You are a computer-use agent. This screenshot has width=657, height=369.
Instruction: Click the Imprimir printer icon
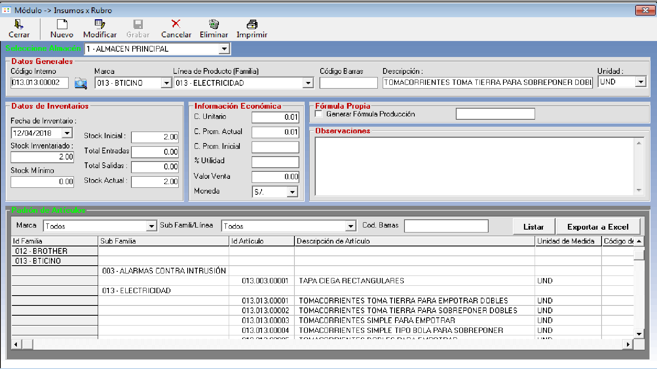click(252, 25)
